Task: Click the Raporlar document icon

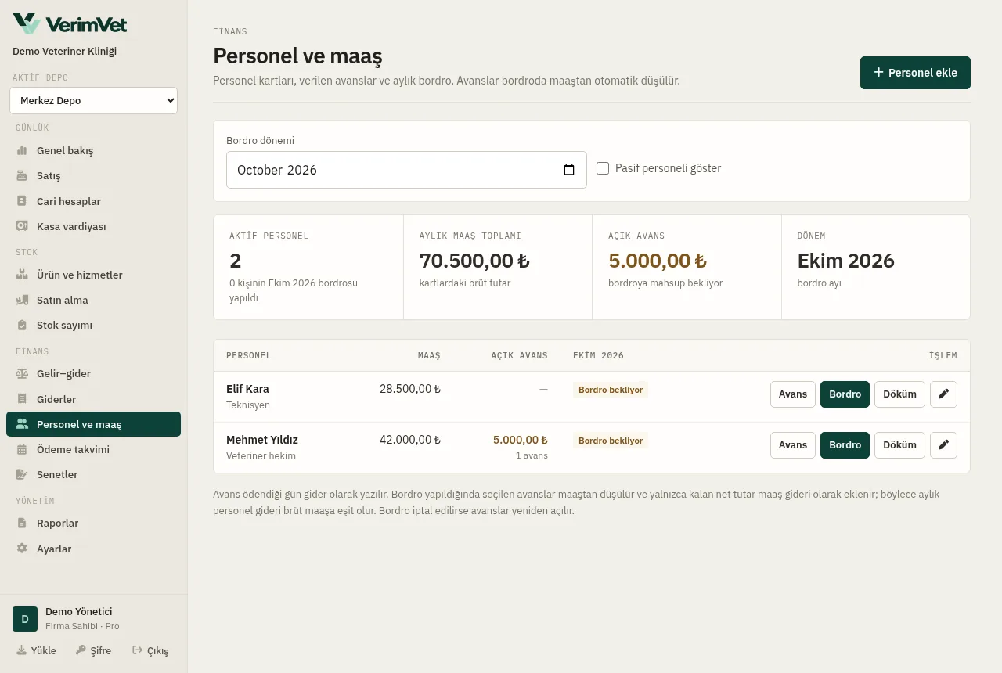Action: click(22, 523)
